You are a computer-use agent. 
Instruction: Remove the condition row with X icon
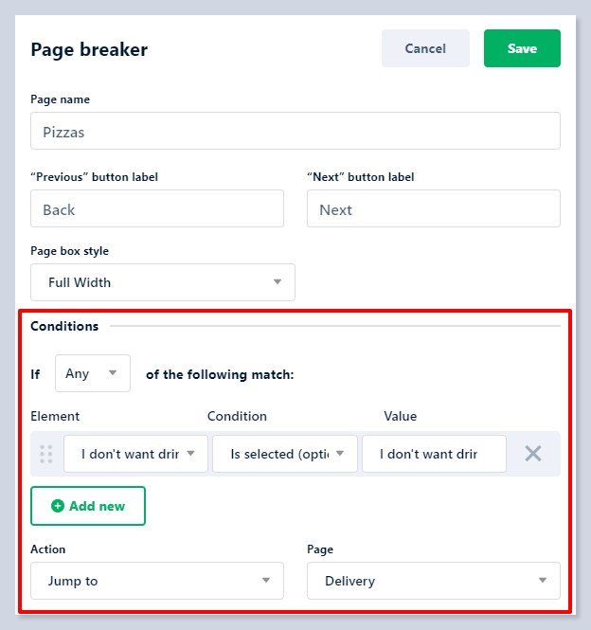[x=533, y=454]
